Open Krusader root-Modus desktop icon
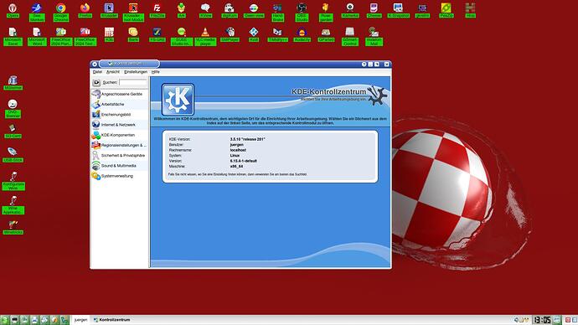 tap(133, 13)
